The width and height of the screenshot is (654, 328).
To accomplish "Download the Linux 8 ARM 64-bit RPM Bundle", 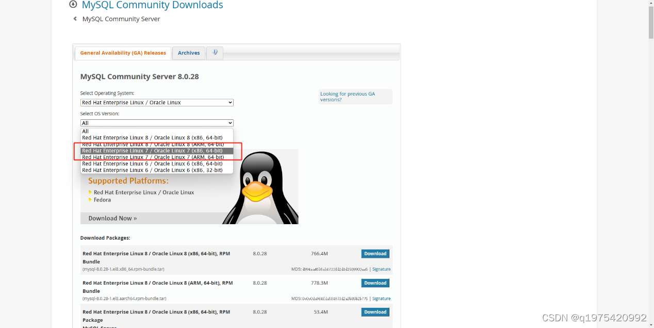I will point(375,283).
